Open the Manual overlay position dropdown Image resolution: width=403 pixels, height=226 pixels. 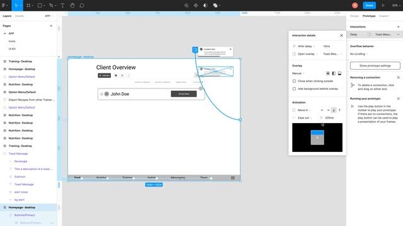pos(298,73)
